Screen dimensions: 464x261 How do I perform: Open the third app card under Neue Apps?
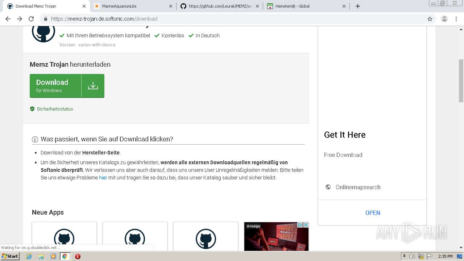[x=206, y=236]
